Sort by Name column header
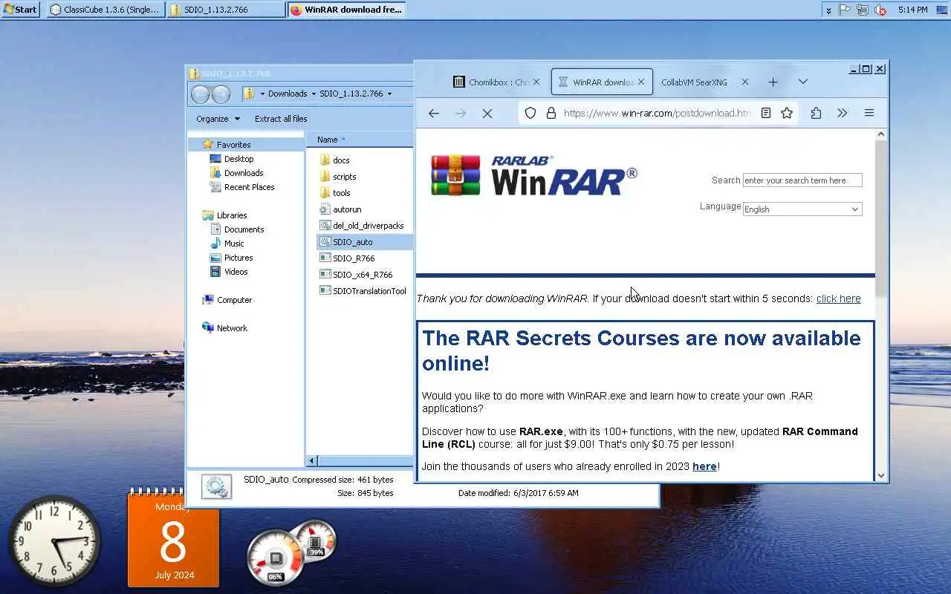951x594 pixels. [x=327, y=140]
